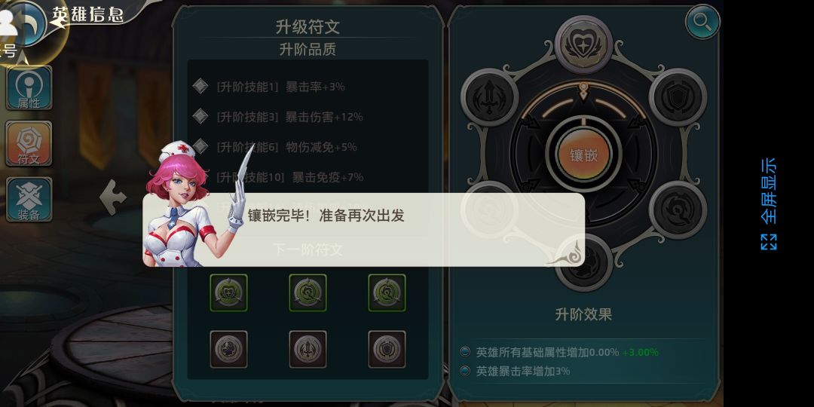
Task: Tap the 全屏显示 fullscreen display control
Action: click(769, 204)
